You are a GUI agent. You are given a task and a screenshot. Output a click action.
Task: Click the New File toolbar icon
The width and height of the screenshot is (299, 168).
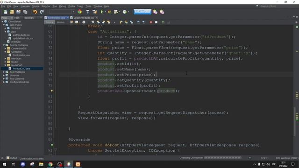tap(6, 12)
